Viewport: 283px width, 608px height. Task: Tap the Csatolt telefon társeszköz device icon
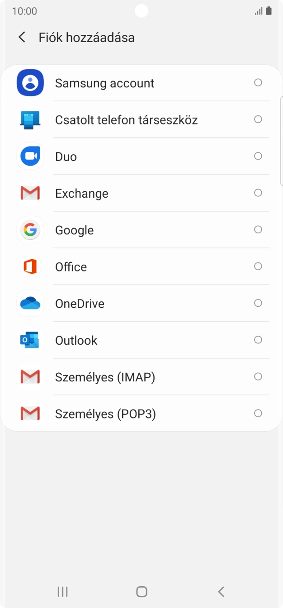[30, 119]
